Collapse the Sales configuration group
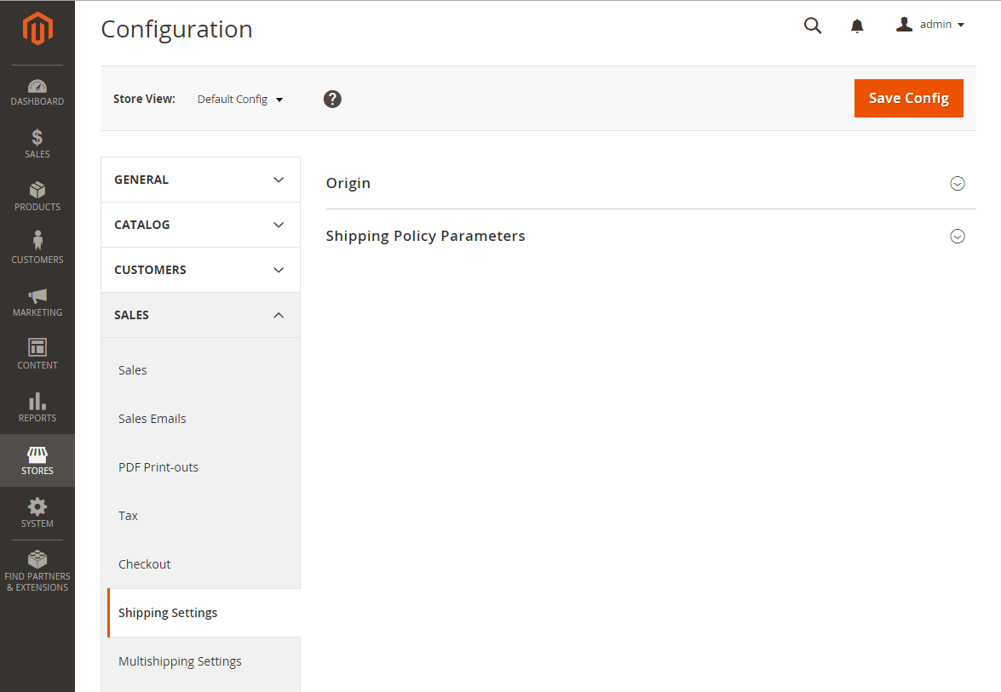This screenshot has width=1001, height=692. coord(200,315)
